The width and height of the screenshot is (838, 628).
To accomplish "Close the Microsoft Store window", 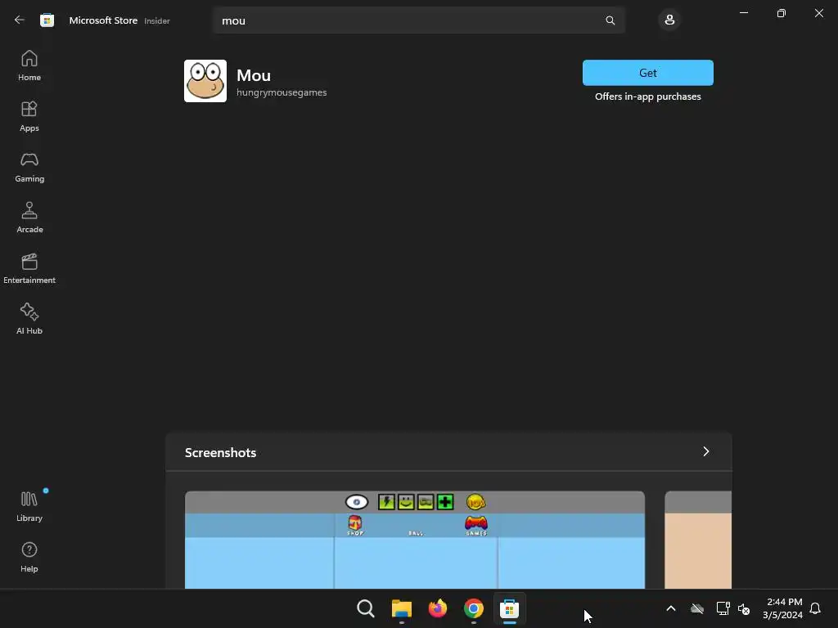I will 818,13.
